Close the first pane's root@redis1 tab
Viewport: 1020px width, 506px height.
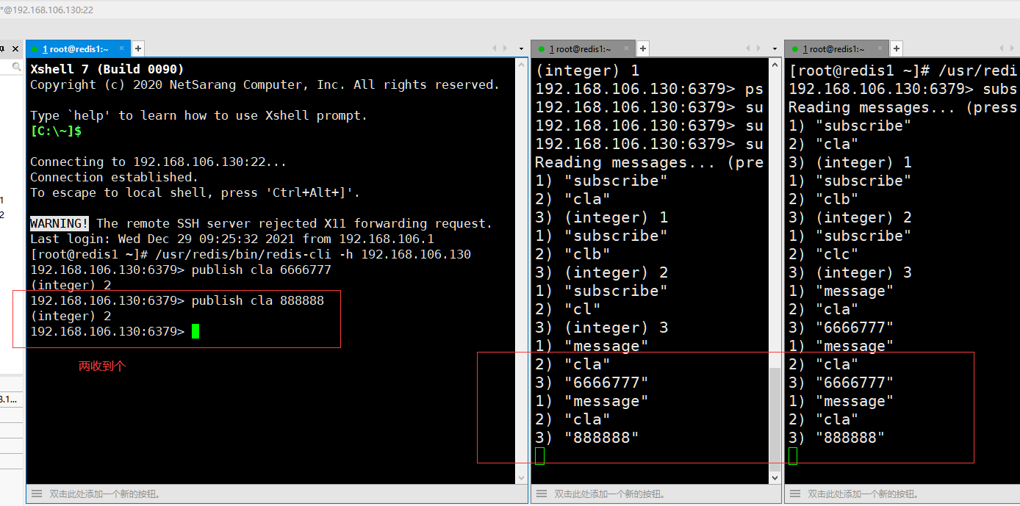click(121, 49)
